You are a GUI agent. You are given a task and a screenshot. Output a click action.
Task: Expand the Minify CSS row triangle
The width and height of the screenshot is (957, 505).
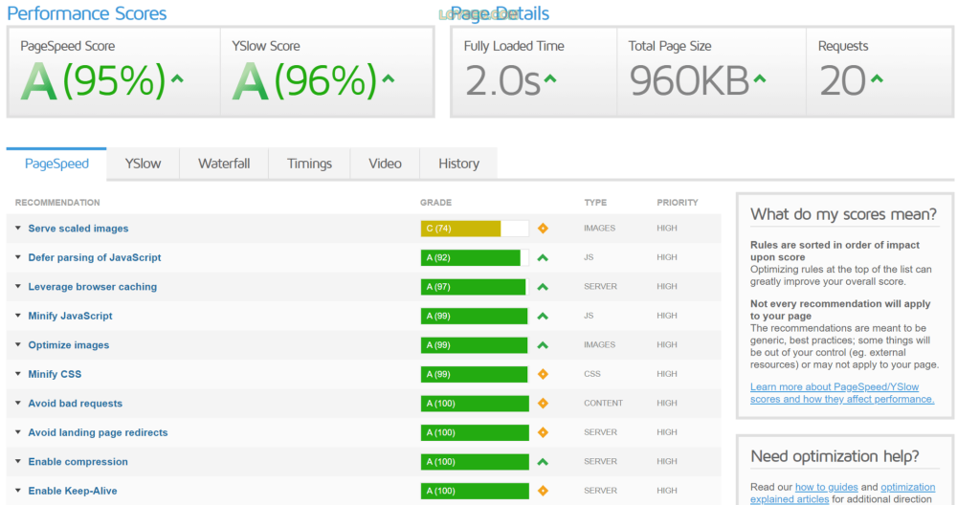(17, 374)
